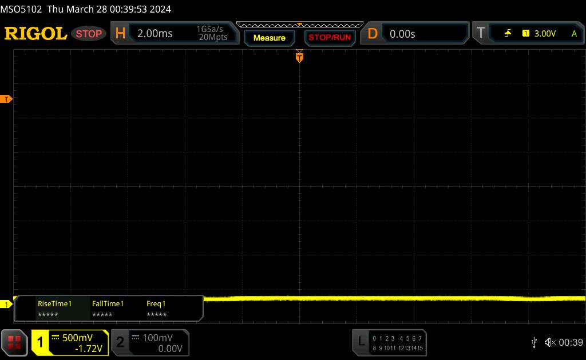The width and height of the screenshot is (586, 360).
Task: Click the trigger level marker on left edge
Action: point(6,99)
